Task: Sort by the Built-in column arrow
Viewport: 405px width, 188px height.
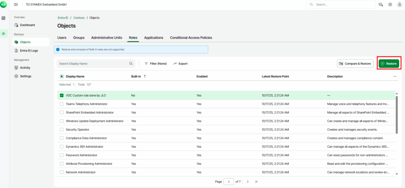Action: coord(145,76)
